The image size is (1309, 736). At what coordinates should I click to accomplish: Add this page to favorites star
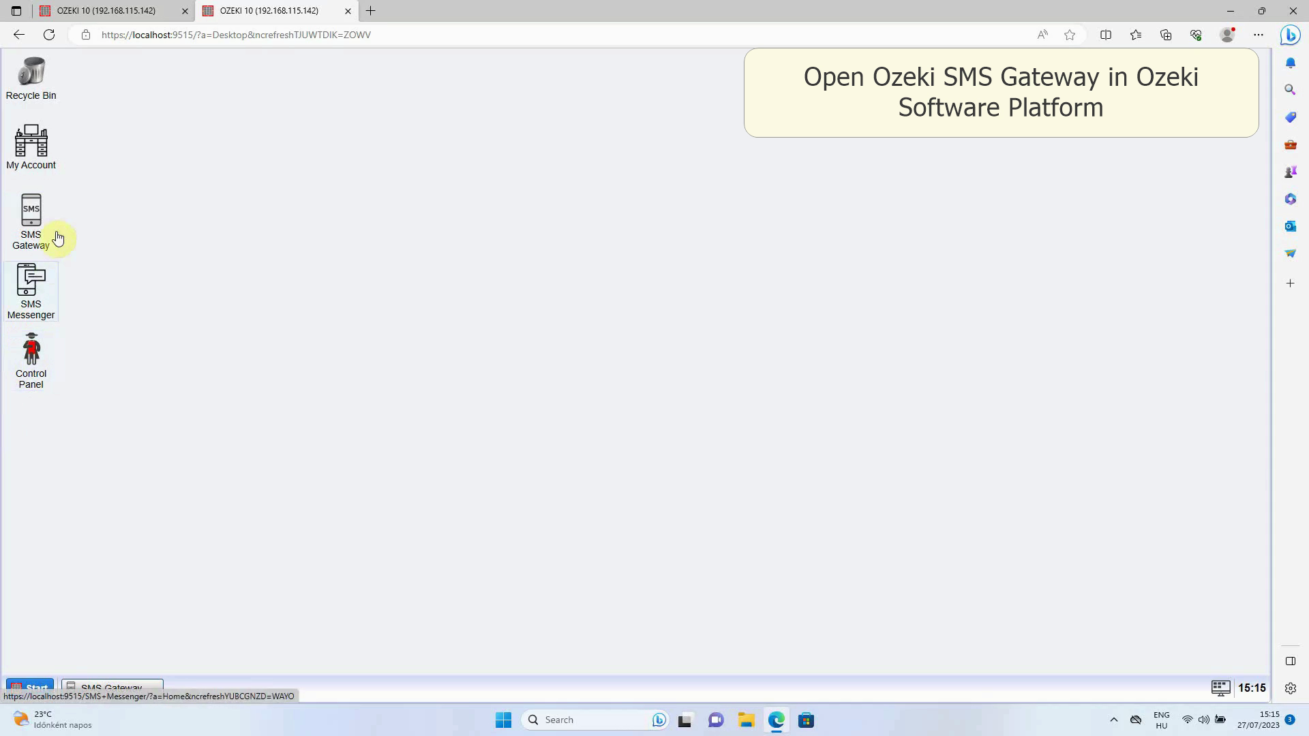pyautogui.click(x=1070, y=35)
